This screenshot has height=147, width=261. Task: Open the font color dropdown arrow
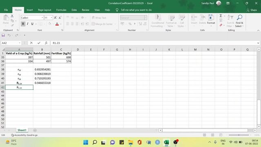click(61, 24)
